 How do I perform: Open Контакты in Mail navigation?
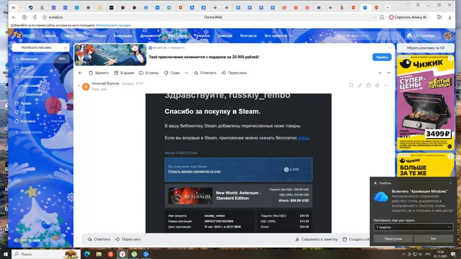(248, 36)
